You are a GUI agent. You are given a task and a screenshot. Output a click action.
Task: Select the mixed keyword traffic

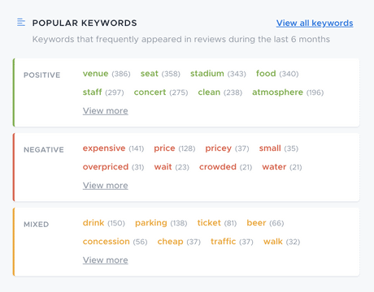tap(224, 242)
